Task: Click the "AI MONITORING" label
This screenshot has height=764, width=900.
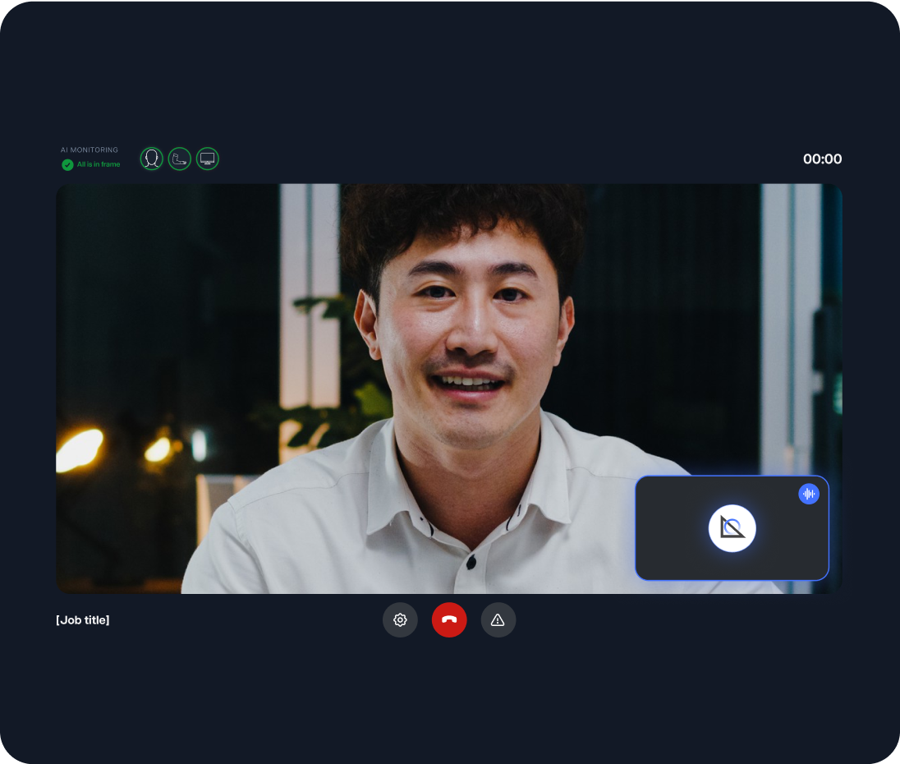Action: (x=90, y=150)
